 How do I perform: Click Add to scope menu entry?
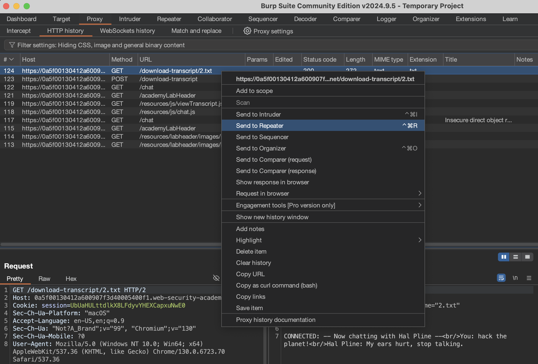click(323, 91)
